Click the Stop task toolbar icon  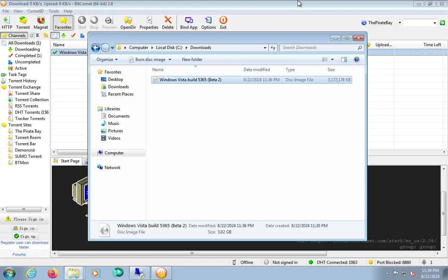click(94, 23)
